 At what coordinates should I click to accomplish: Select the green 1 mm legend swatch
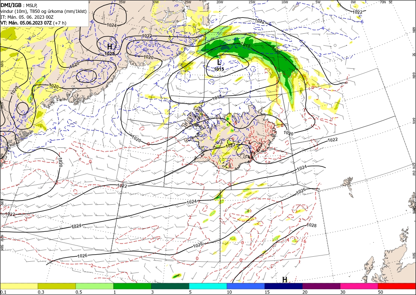point(132,286)
